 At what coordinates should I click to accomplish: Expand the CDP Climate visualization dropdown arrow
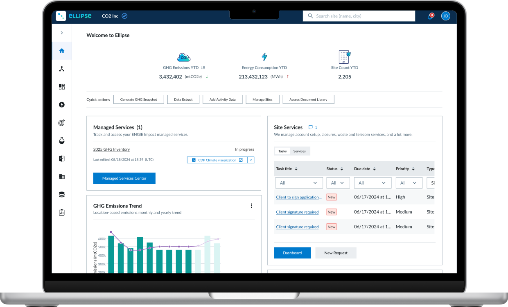point(251,160)
